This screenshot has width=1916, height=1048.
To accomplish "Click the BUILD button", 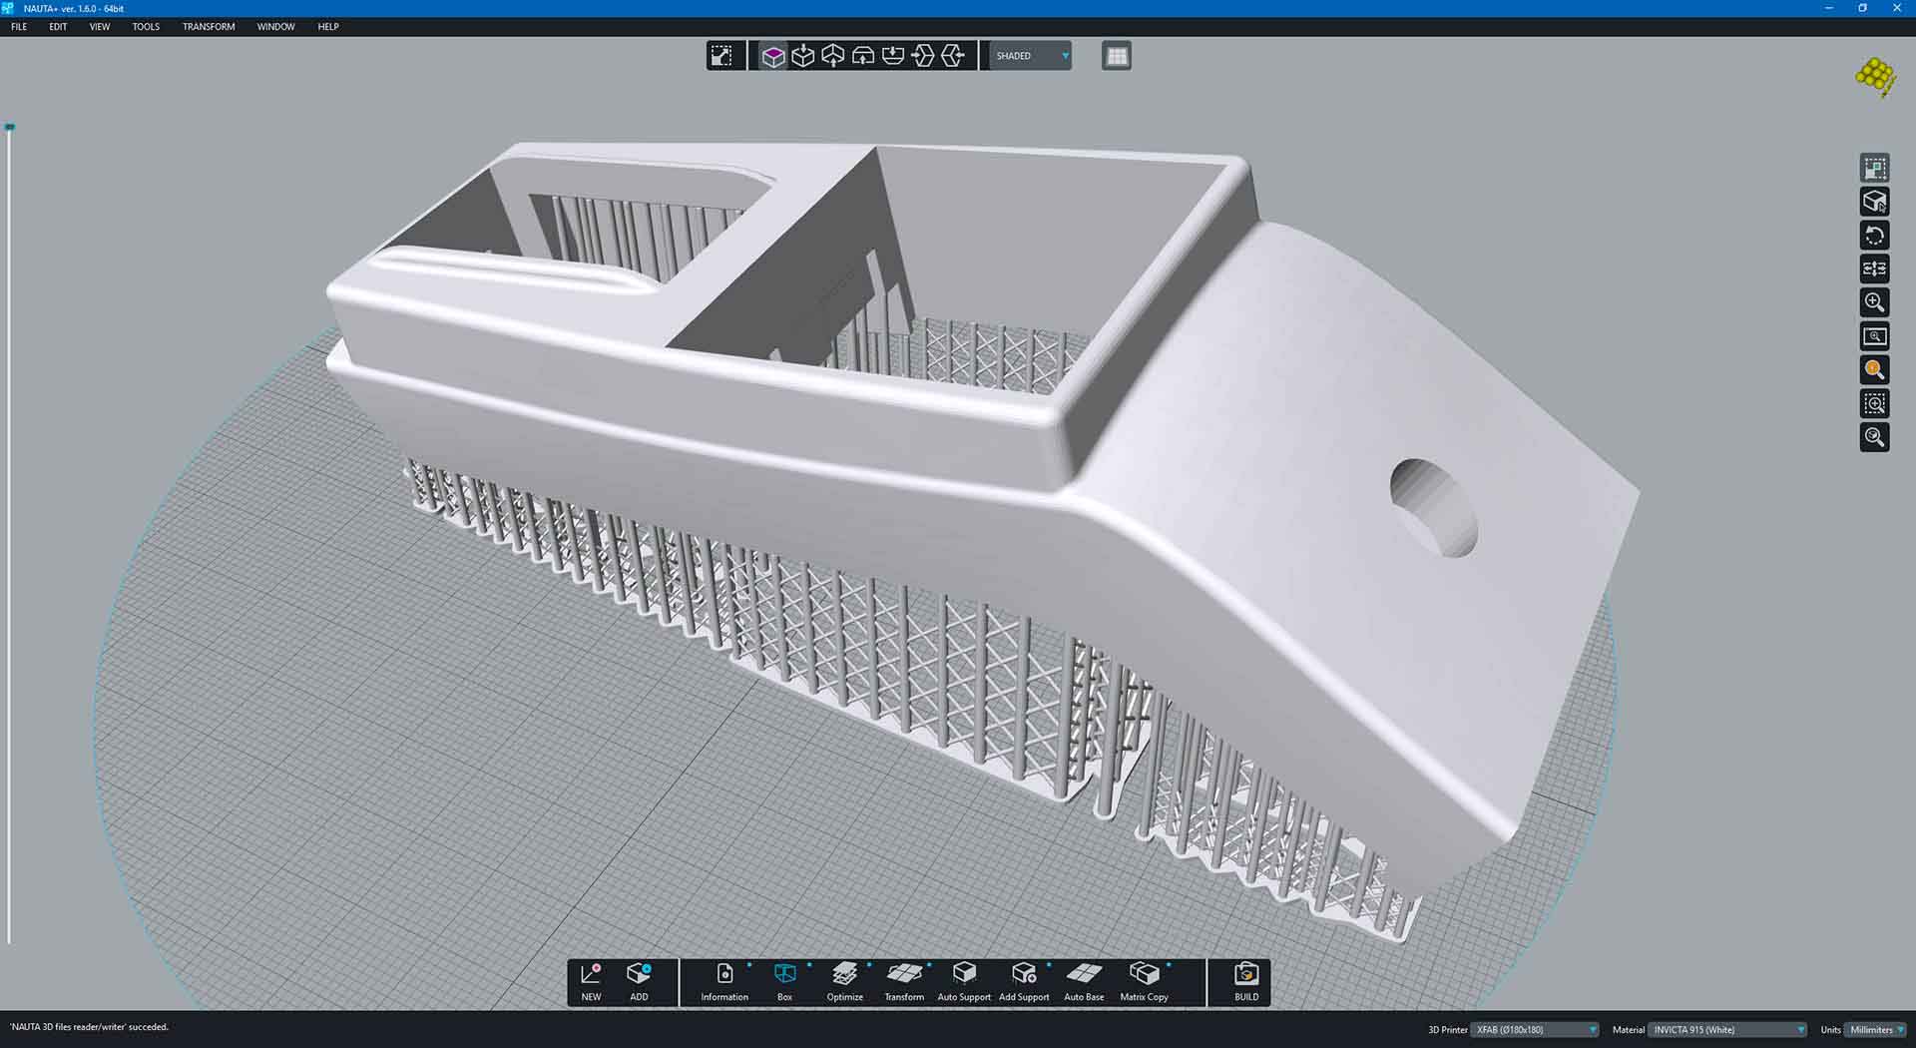I will tap(1246, 982).
